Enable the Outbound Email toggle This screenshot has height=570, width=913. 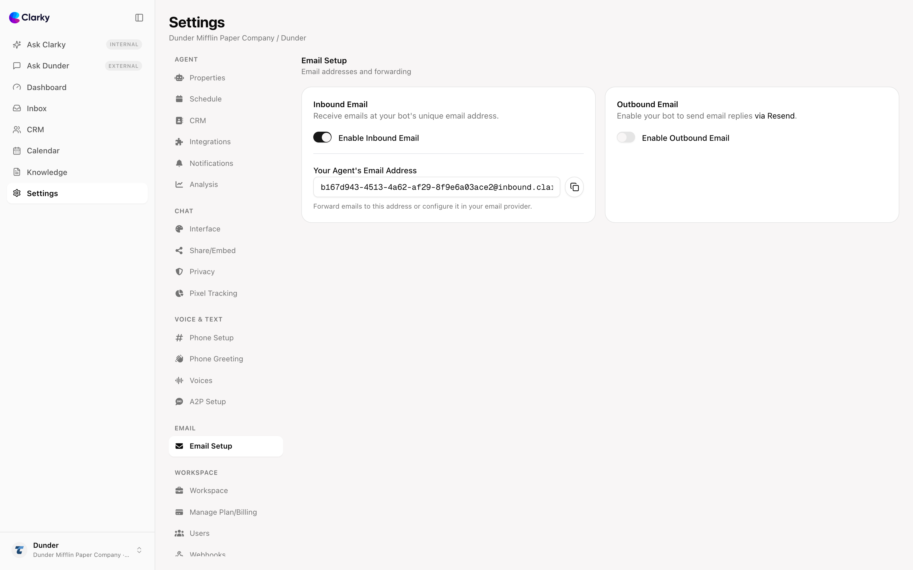626,138
